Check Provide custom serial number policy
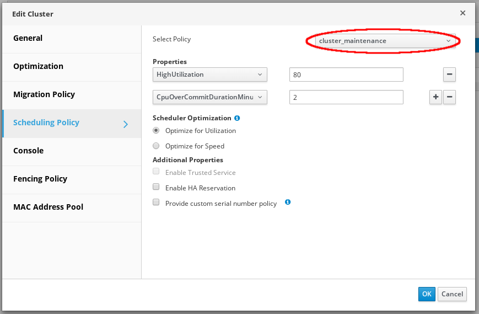Viewport: 479px width, 314px height. click(x=156, y=203)
